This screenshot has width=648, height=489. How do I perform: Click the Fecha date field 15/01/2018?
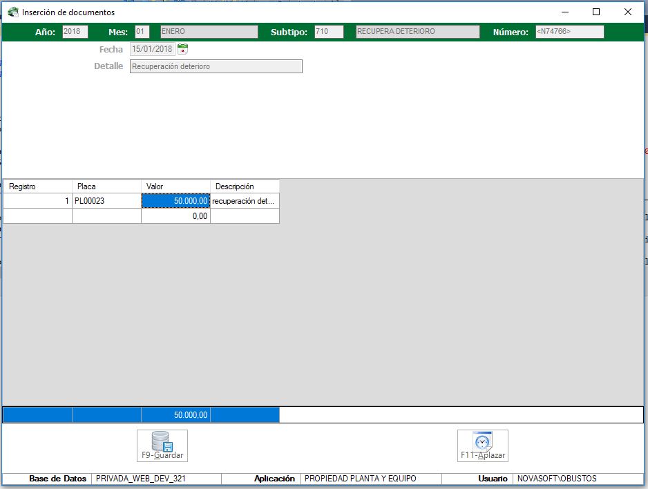[x=153, y=49]
